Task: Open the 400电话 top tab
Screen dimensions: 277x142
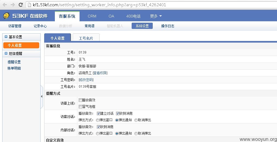Action: [133, 16]
